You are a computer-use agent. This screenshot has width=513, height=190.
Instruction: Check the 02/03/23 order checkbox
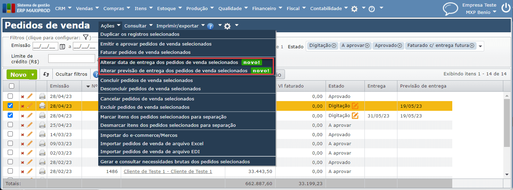[10, 152]
